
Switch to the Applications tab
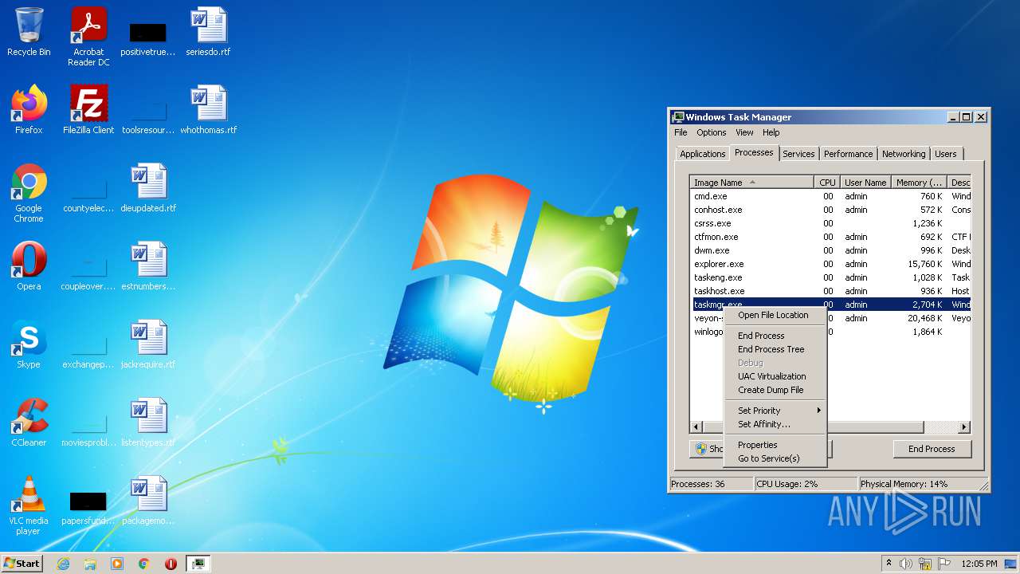click(703, 154)
